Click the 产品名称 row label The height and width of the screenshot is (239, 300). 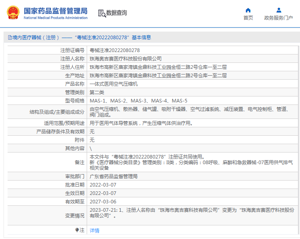[75, 84]
